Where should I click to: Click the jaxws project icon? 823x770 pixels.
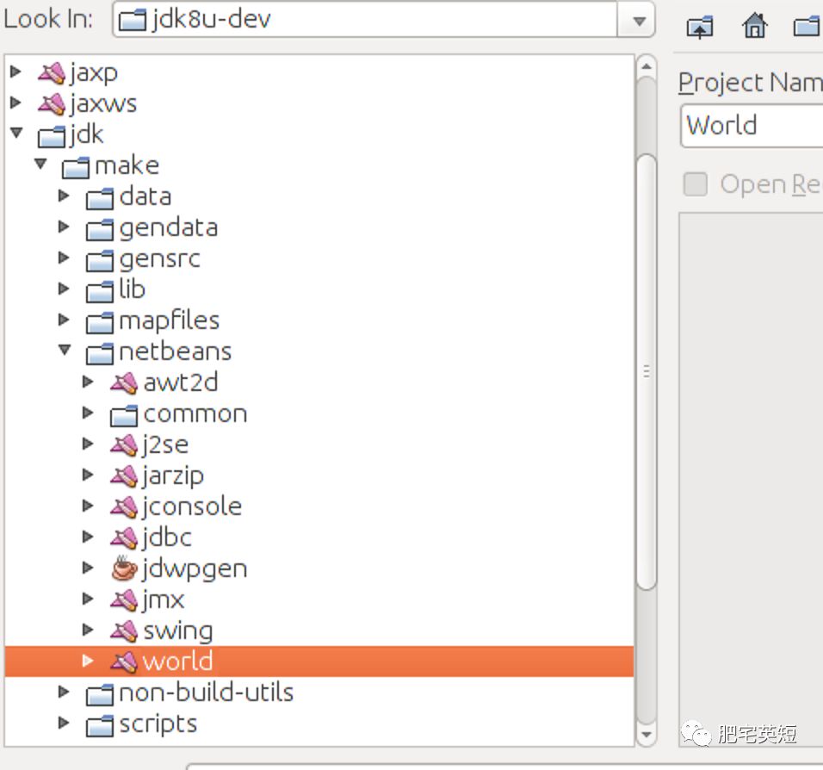[x=52, y=104]
